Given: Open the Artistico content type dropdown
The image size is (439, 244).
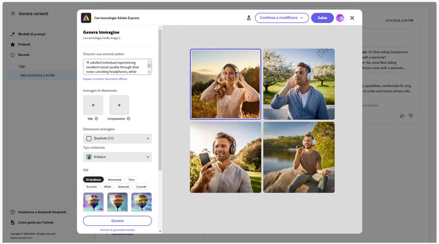Looking at the screenshot, I should [117, 157].
